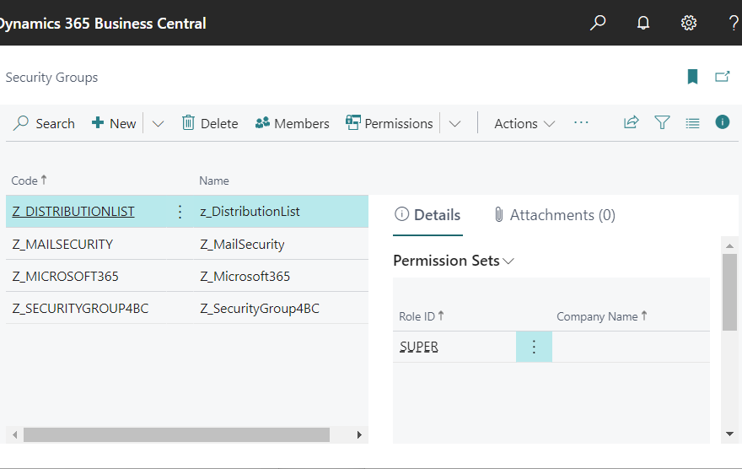Screen dimensions: 742x469
Task: Click horizontal scrollbar left arrow
Action: (x=14, y=434)
